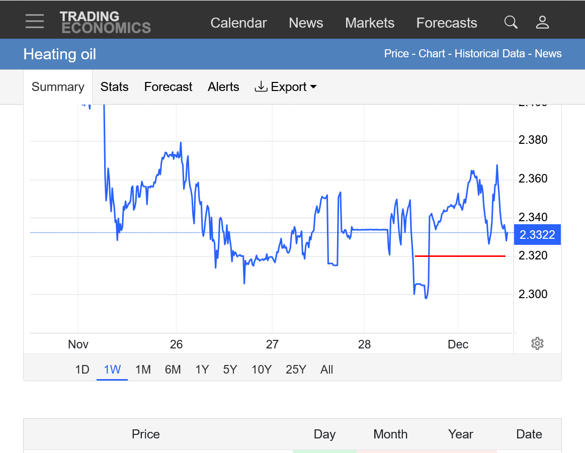The image size is (585, 453).
Task: Open Forecasts from top navigation
Action: pyautogui.click(x=446, y=23)
